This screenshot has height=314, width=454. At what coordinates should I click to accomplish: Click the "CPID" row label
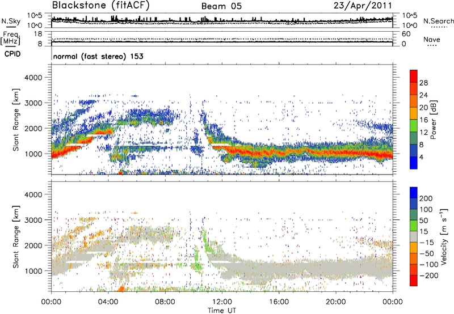click(12, 54)
